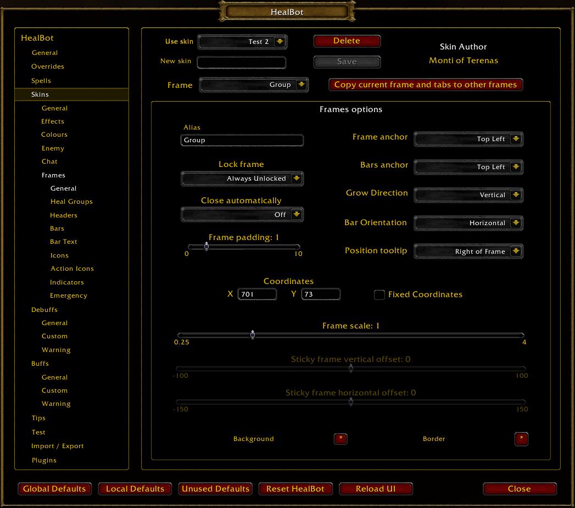This screenshot has height=508, width=575.
Task: Open the Use skin dropdown
Action: point(280,42)
